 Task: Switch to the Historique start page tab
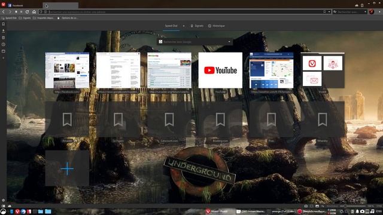tap(217, 26)
